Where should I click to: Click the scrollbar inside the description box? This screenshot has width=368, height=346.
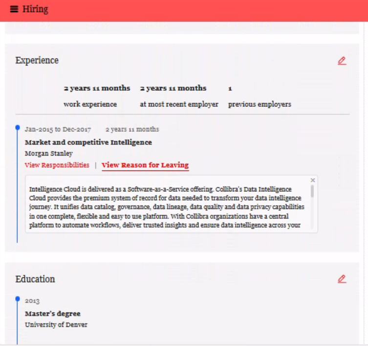[x=312, y=191]
